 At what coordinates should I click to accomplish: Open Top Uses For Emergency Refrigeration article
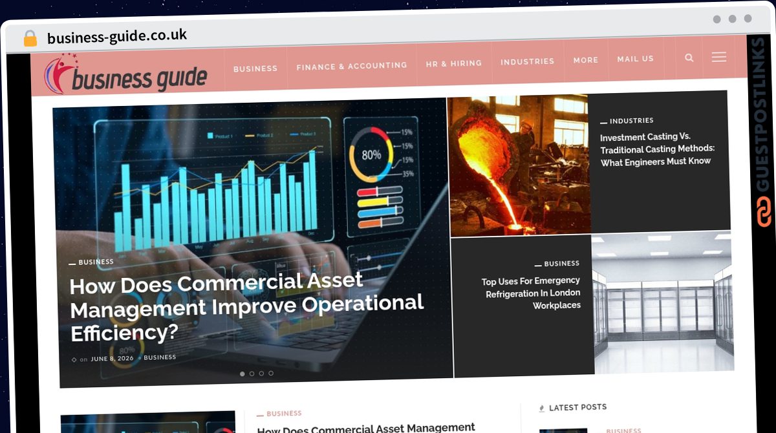pyautogui.click(x=531, y=293)
